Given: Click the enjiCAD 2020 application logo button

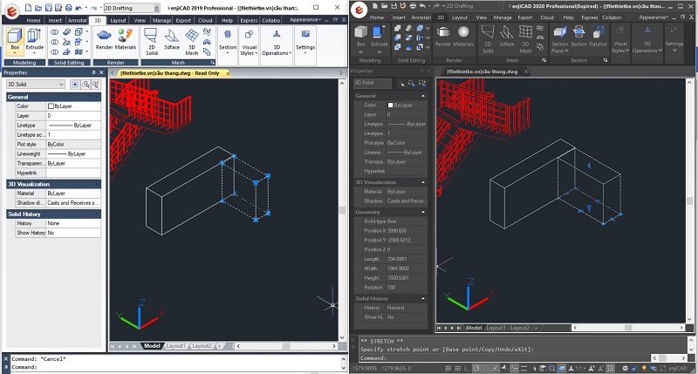Looking at the screenshot, I should tap(359, 10).
